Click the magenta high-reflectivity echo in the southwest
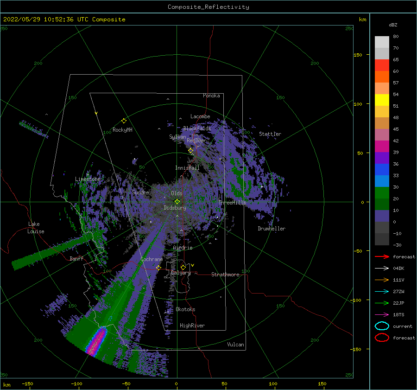The image size is (417, 390). point(97,341)
